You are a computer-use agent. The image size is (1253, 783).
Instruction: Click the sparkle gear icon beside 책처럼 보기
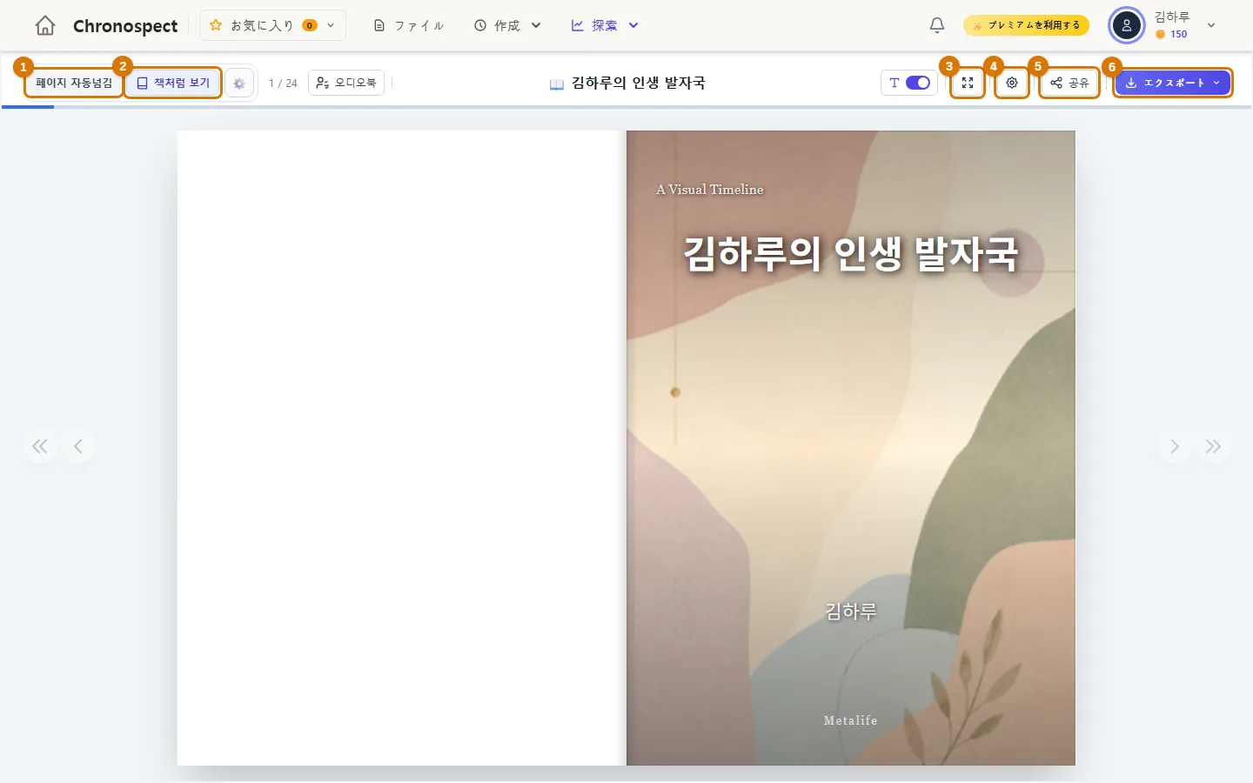click(239, 84)
